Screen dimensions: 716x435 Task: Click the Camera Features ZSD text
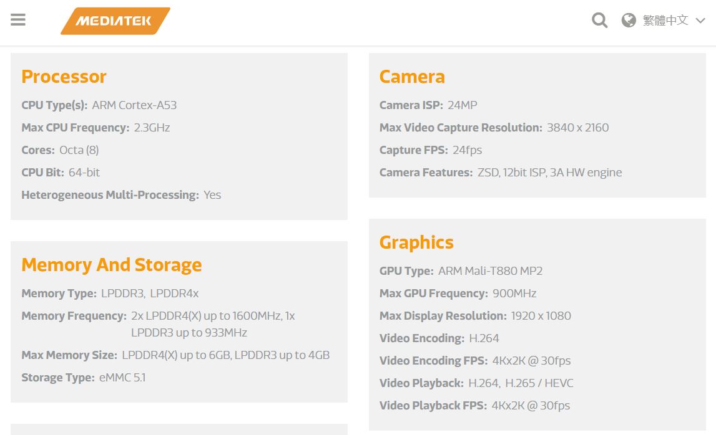click(488, 173)
